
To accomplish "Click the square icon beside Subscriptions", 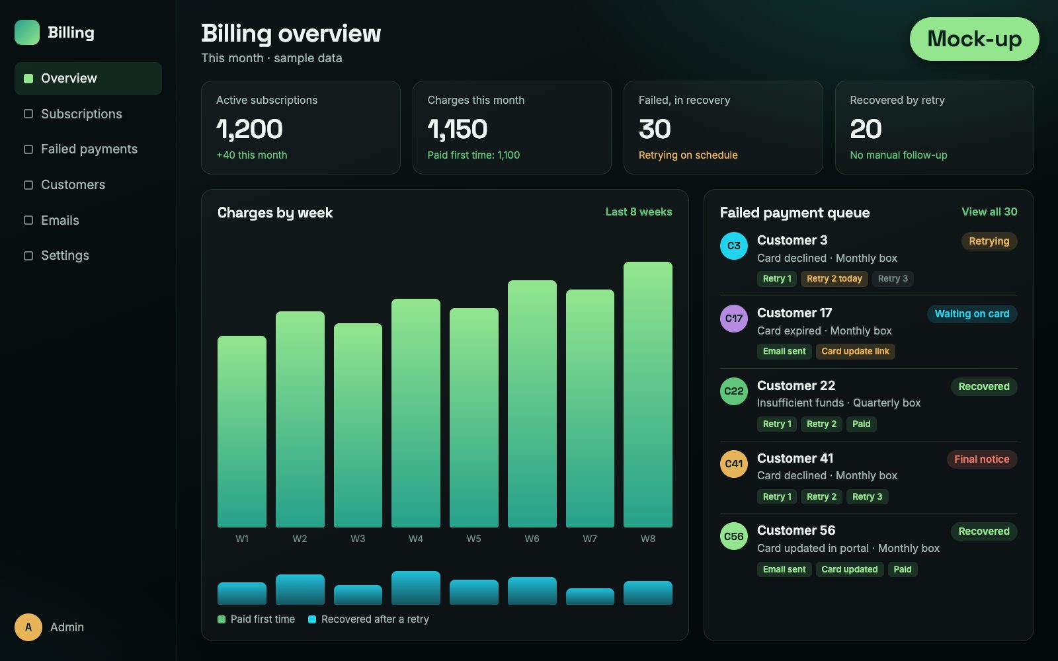I will click(x=28, y=114).
